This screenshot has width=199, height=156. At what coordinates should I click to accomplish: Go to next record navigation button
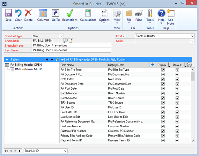(15, 151)
